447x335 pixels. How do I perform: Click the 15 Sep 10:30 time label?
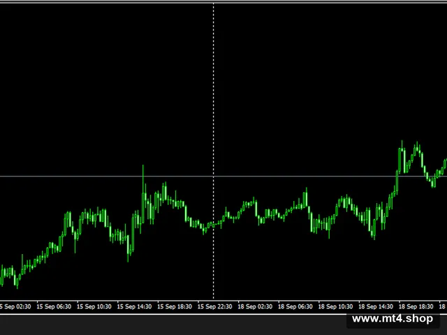tap(94, 307)
